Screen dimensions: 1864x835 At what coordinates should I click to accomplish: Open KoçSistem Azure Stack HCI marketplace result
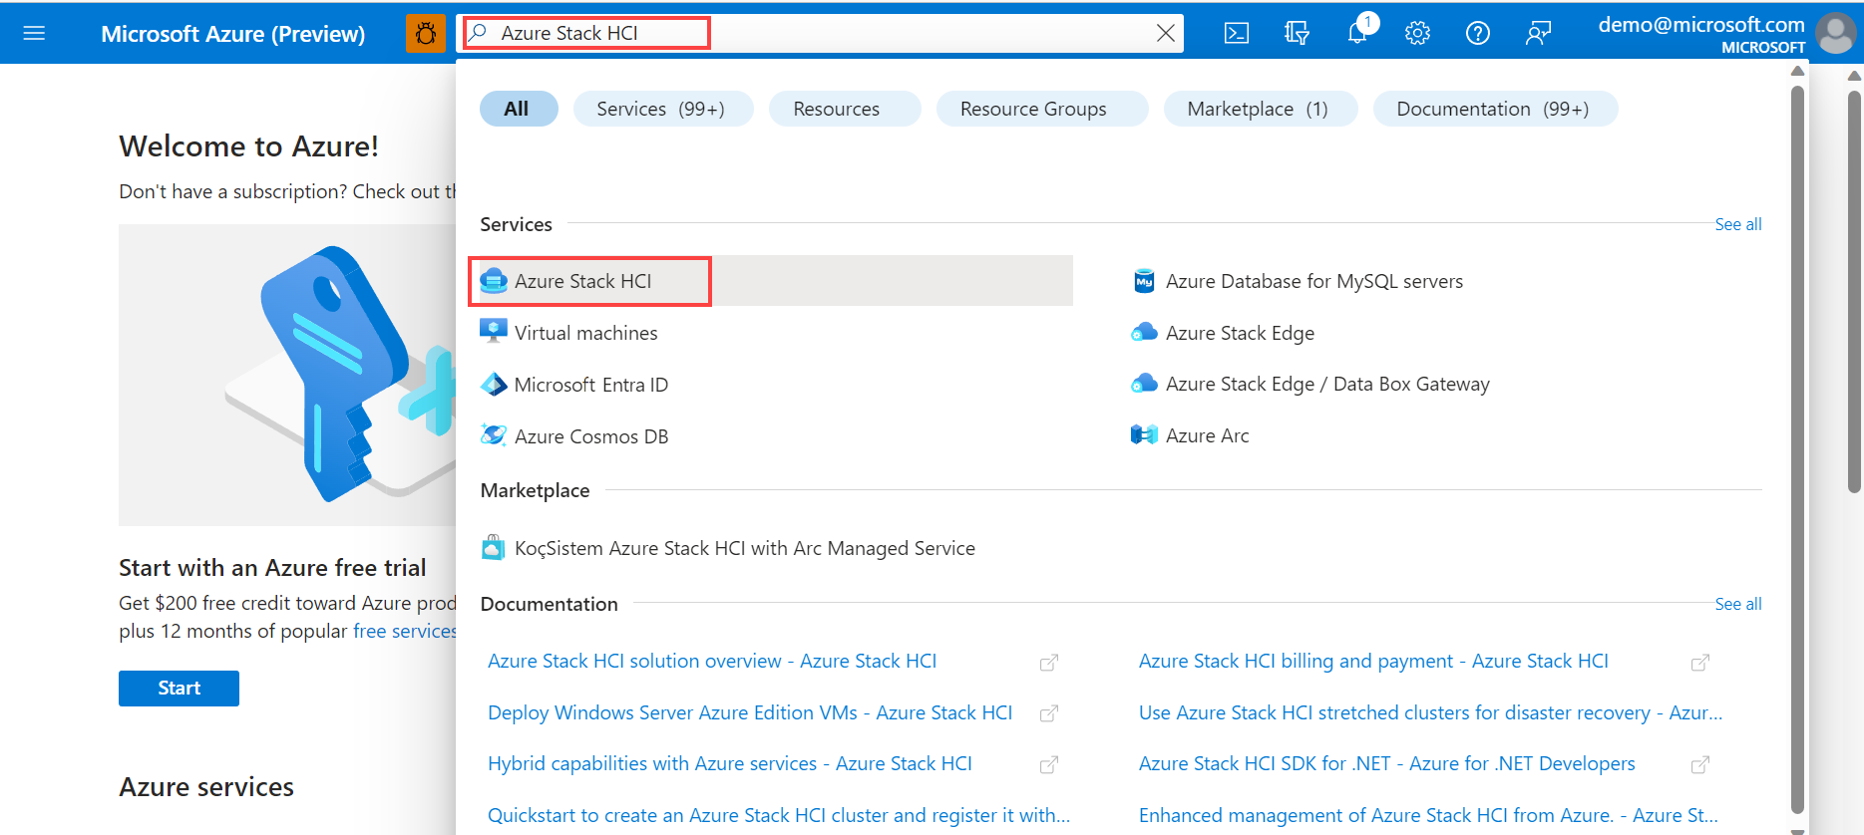(x=745, y=548)
